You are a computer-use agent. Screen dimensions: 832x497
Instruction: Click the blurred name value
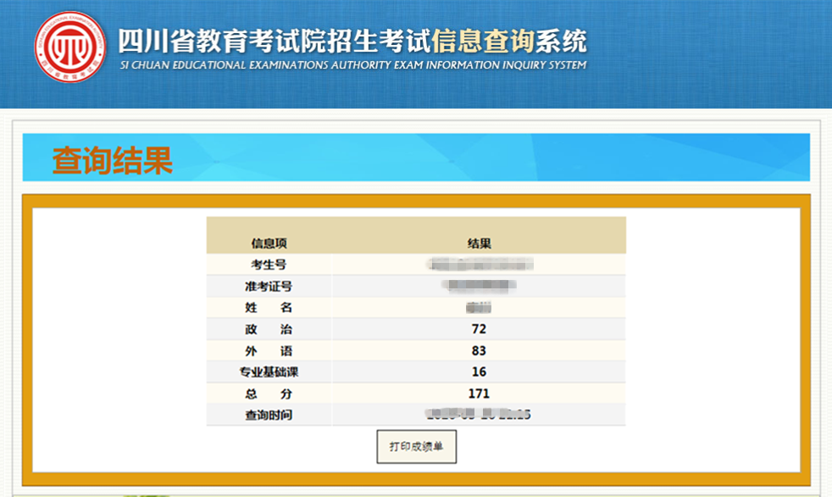pyautogui.click(x=478, y=308)
